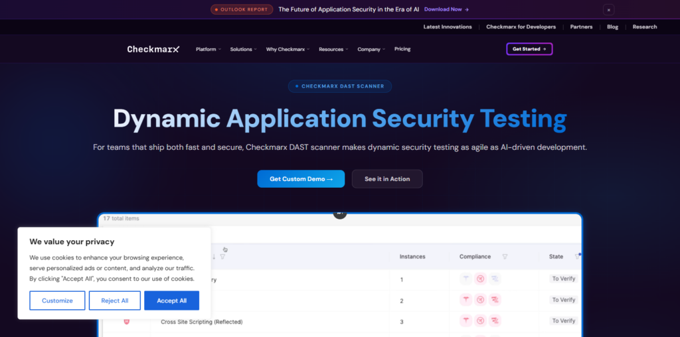The width and height of the screenshot is (680, 337).
Task: Open the Research link
Action: [x=645, y=27]
